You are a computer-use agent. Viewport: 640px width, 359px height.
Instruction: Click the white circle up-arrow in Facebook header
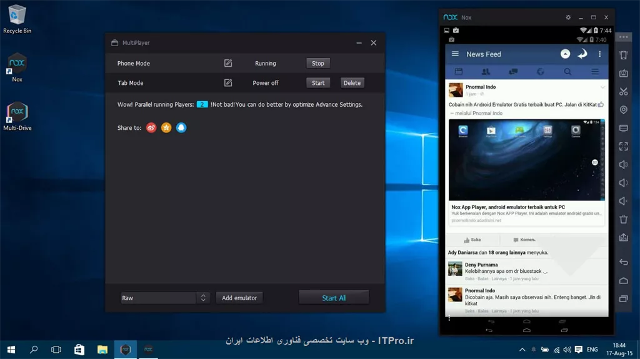pyautogui.click(x=565, y=54)
